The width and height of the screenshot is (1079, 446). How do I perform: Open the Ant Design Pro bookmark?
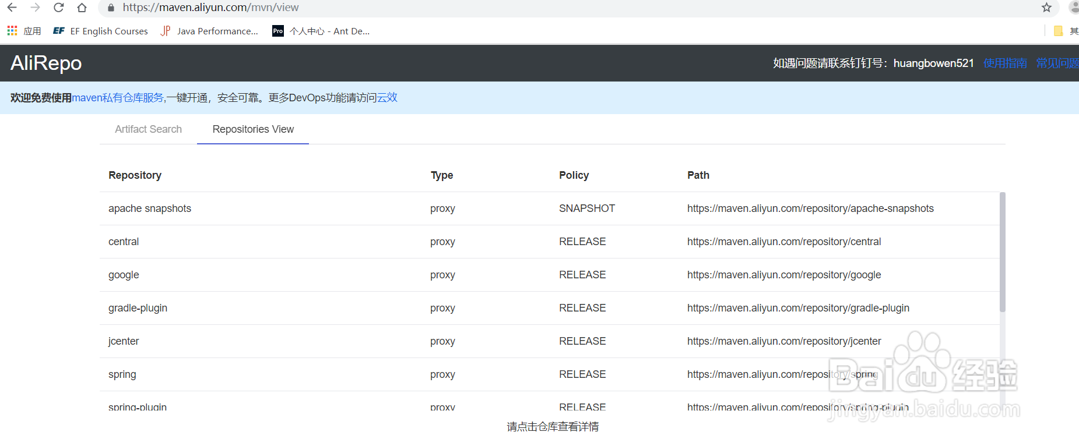pos(321,31)
